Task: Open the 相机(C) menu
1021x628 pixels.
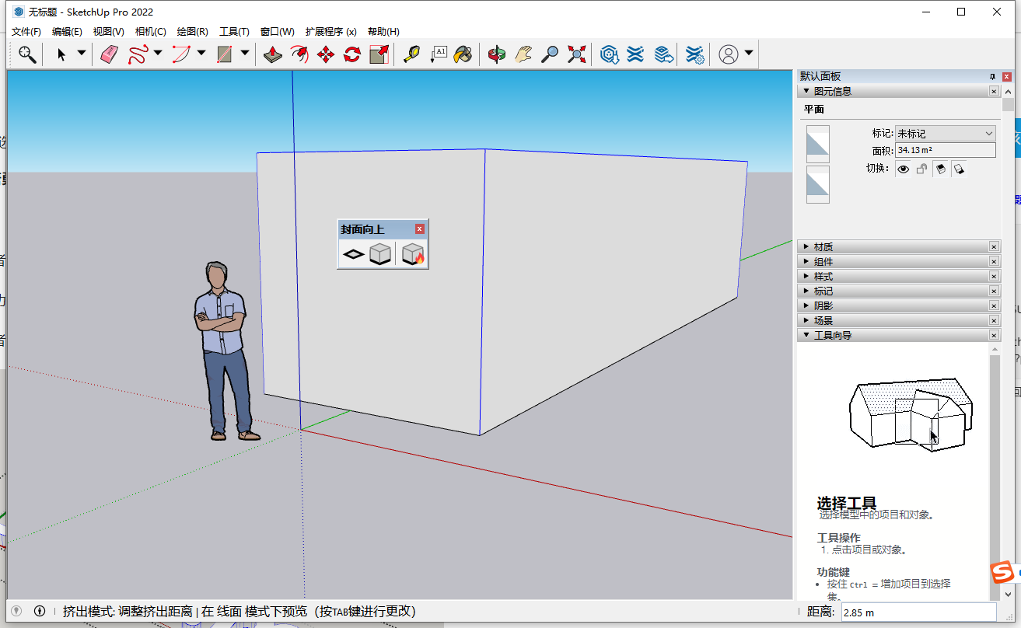Action: click(x=150, y=32)
